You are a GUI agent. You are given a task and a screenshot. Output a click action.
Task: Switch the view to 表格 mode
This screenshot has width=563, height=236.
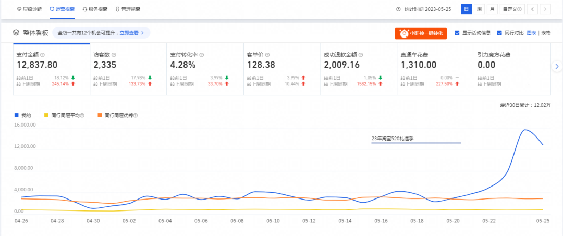(x=546, y=33)
